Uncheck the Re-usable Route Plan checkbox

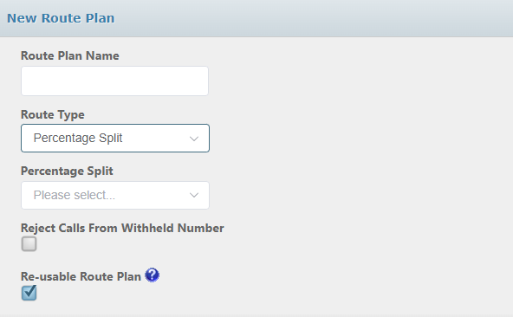click(x=29, y=293)
